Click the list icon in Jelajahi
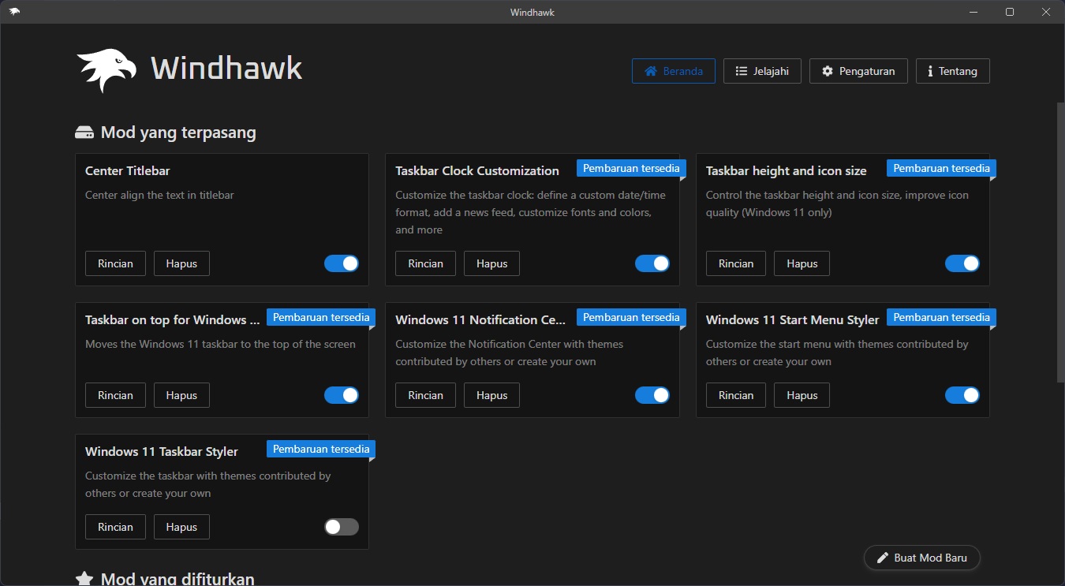The image size is (1065, 586). click(x=742, y=71)
